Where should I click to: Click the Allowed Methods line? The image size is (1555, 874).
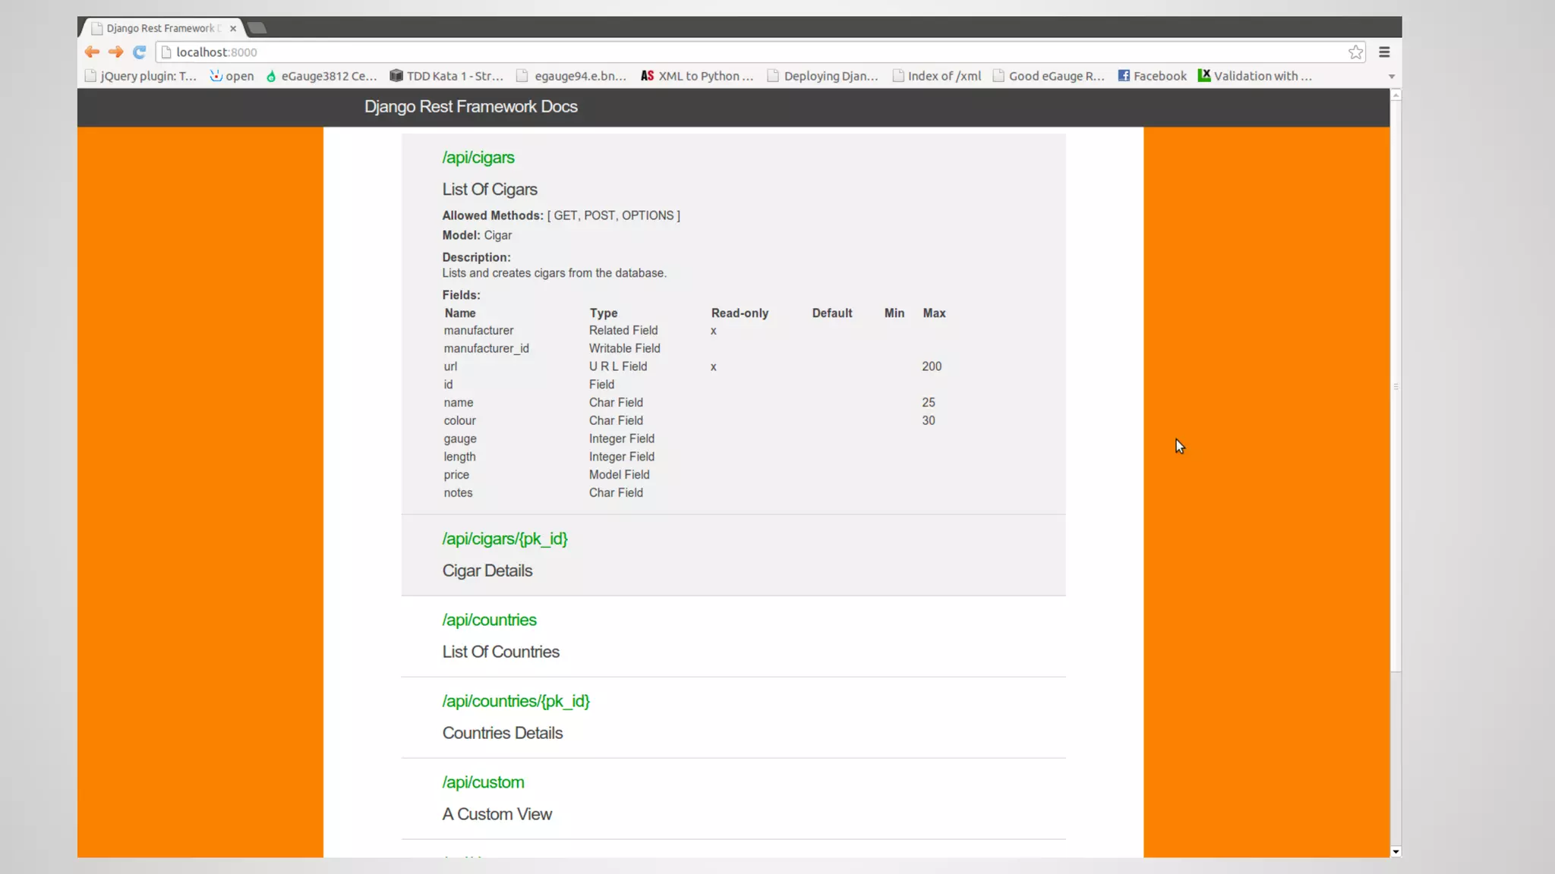pyautogui.click(x=561, y=215)
